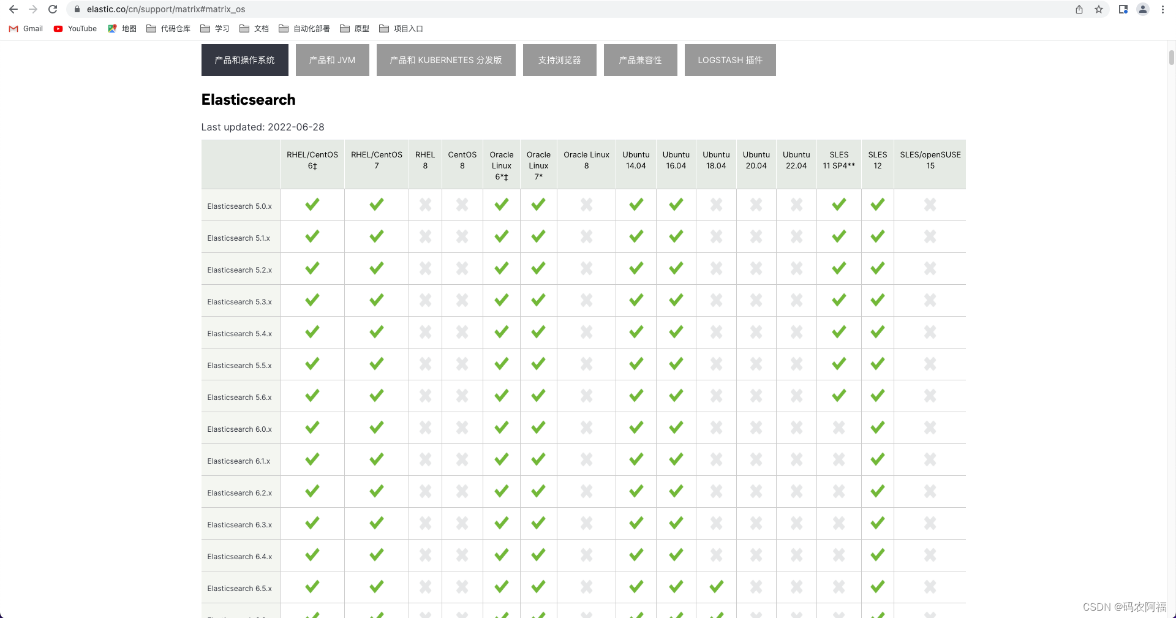Click the Elasticsearch section heading
Image resolution: width=1176 pixels, height=618 pixels.
coord(248,100)
